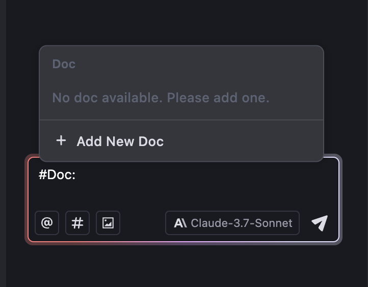The image size is (368, 287).
Task: Click the divider line above Add New Doc
Action: (x=181, y=120)
